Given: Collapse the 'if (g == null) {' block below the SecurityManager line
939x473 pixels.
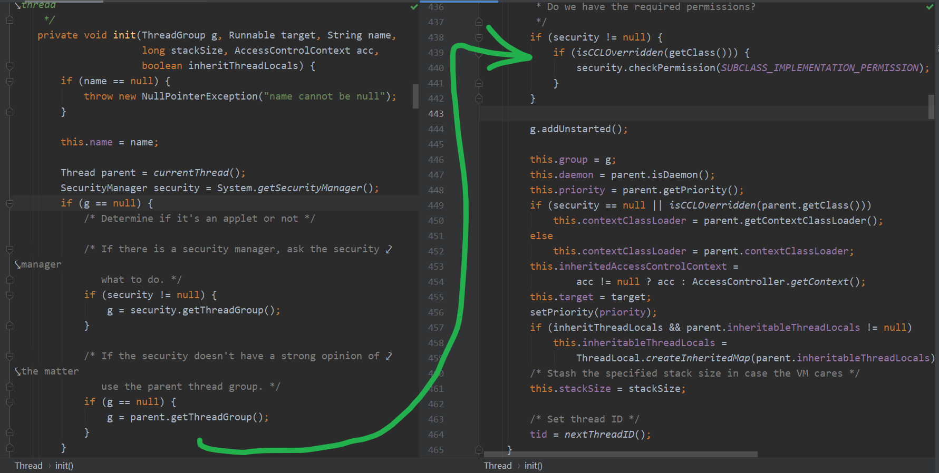Looking at the screenshot, I should click(9, 203).
